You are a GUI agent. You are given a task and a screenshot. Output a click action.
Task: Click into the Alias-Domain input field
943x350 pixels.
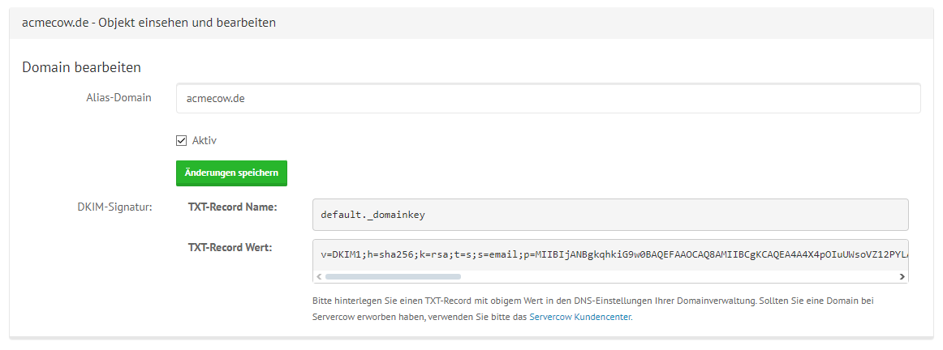(x=548, y=99)
